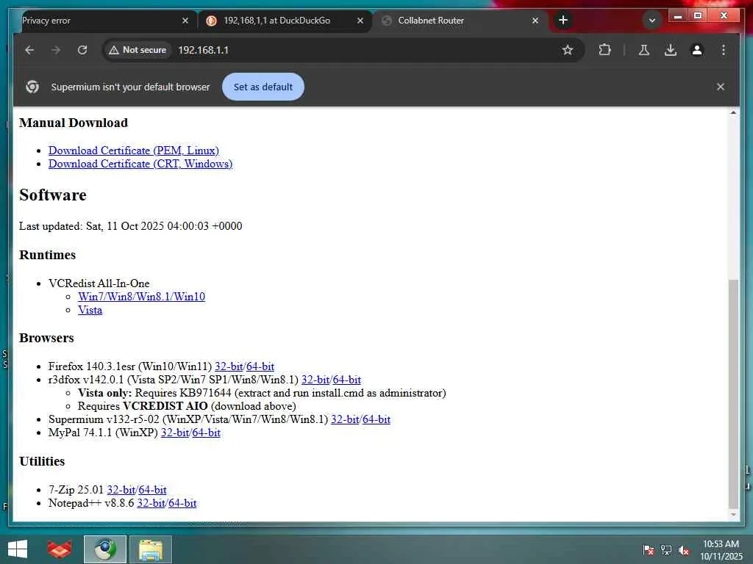Screen dimensions: 753x564
Task: Download Notepad++ v8.8.6 32-bit
Action: (x=151, y=503)
